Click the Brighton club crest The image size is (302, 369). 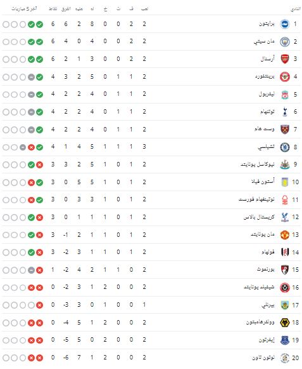[x=285, y=24]
